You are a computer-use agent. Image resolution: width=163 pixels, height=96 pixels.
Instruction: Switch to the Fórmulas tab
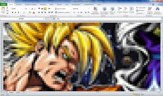tap(43, 5)
